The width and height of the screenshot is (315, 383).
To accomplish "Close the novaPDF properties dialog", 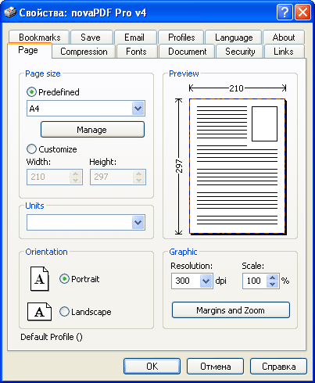I will [302, 13].
